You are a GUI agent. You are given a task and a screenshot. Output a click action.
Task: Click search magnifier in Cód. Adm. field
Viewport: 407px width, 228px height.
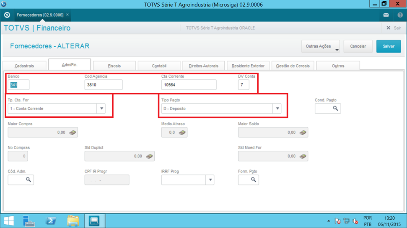[x=29, y=180]
